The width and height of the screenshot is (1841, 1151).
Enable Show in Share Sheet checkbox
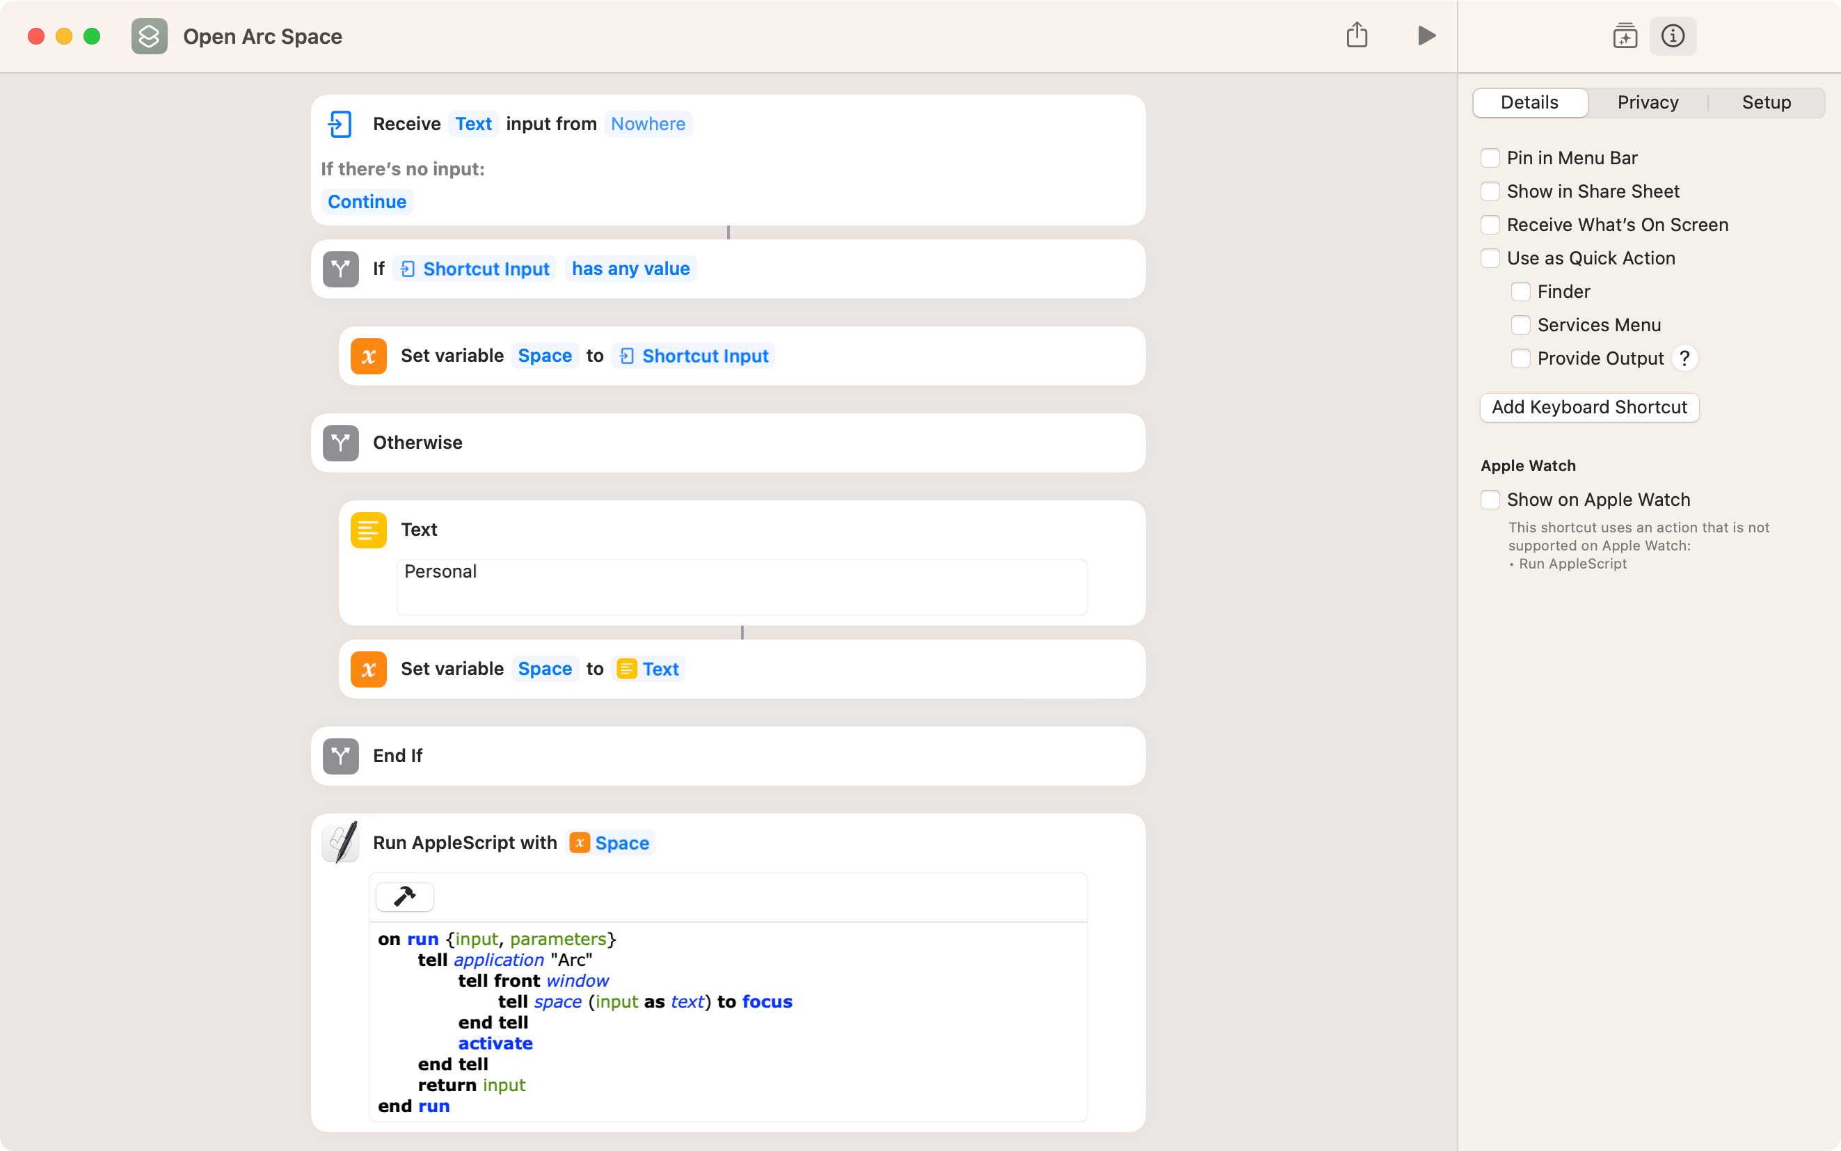(1491, 191)
